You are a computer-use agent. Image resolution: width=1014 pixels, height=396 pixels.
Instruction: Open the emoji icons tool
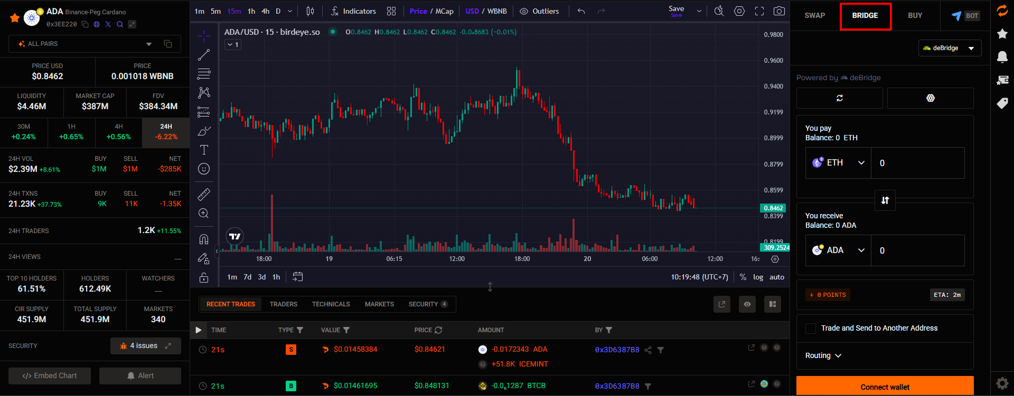pos(204,169)
